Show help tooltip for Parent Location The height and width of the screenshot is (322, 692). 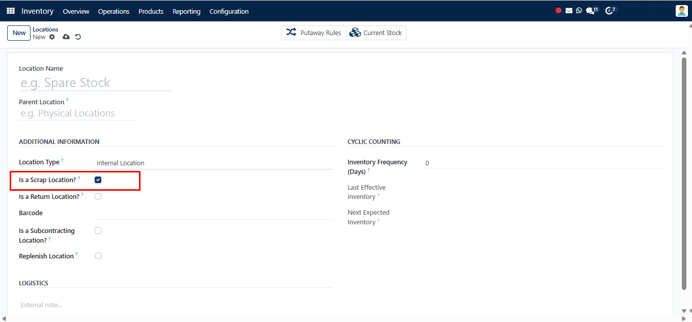coord(67,100)
